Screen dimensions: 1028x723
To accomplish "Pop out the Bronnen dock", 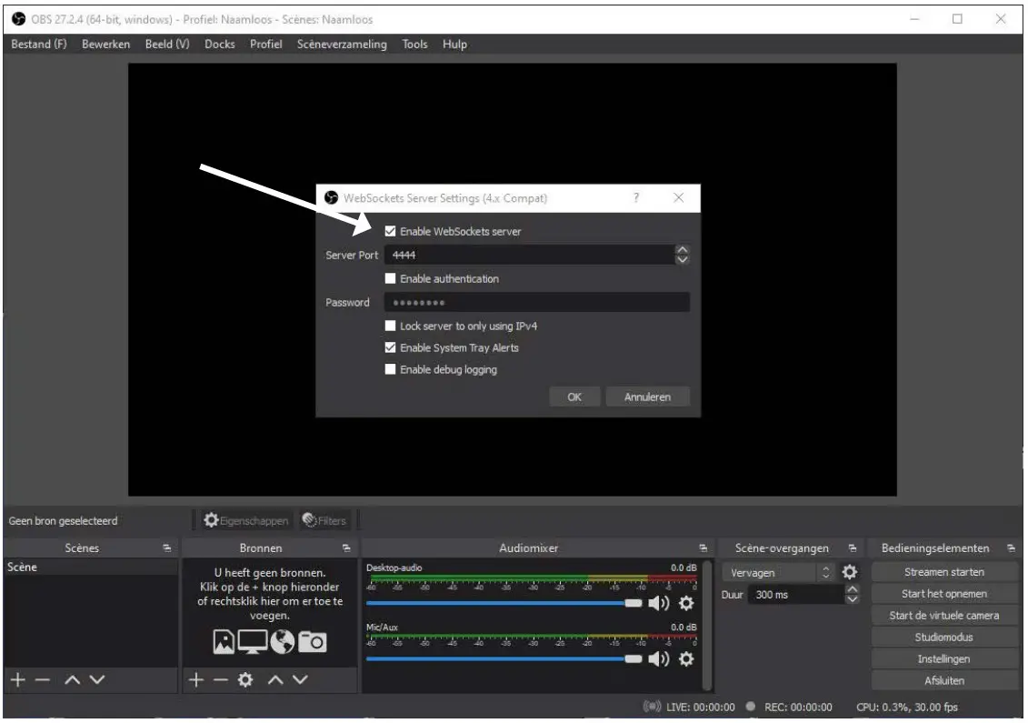I will point(346,547).
